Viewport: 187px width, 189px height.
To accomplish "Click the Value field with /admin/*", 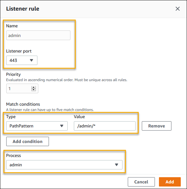I will point(104,126).
